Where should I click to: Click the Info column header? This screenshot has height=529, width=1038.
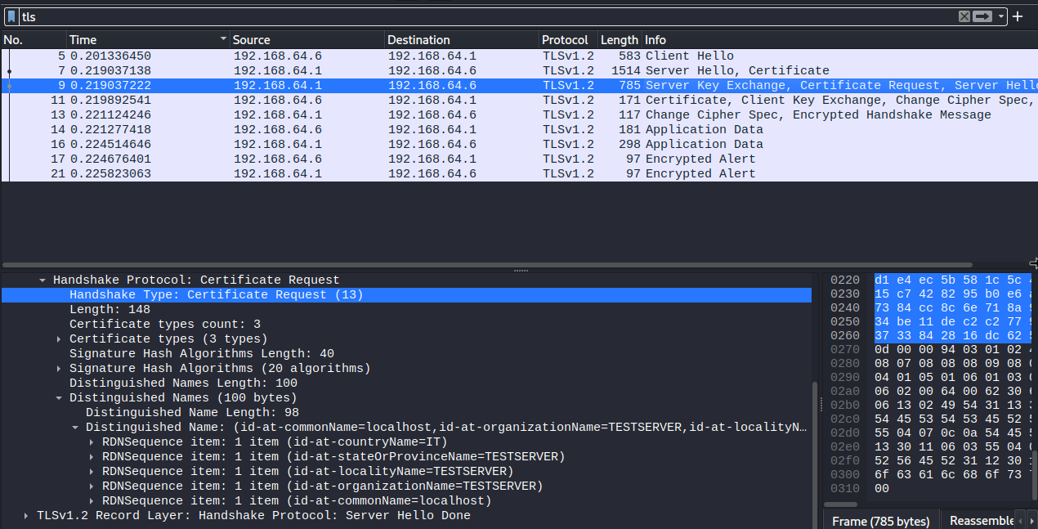coord(839,39)
